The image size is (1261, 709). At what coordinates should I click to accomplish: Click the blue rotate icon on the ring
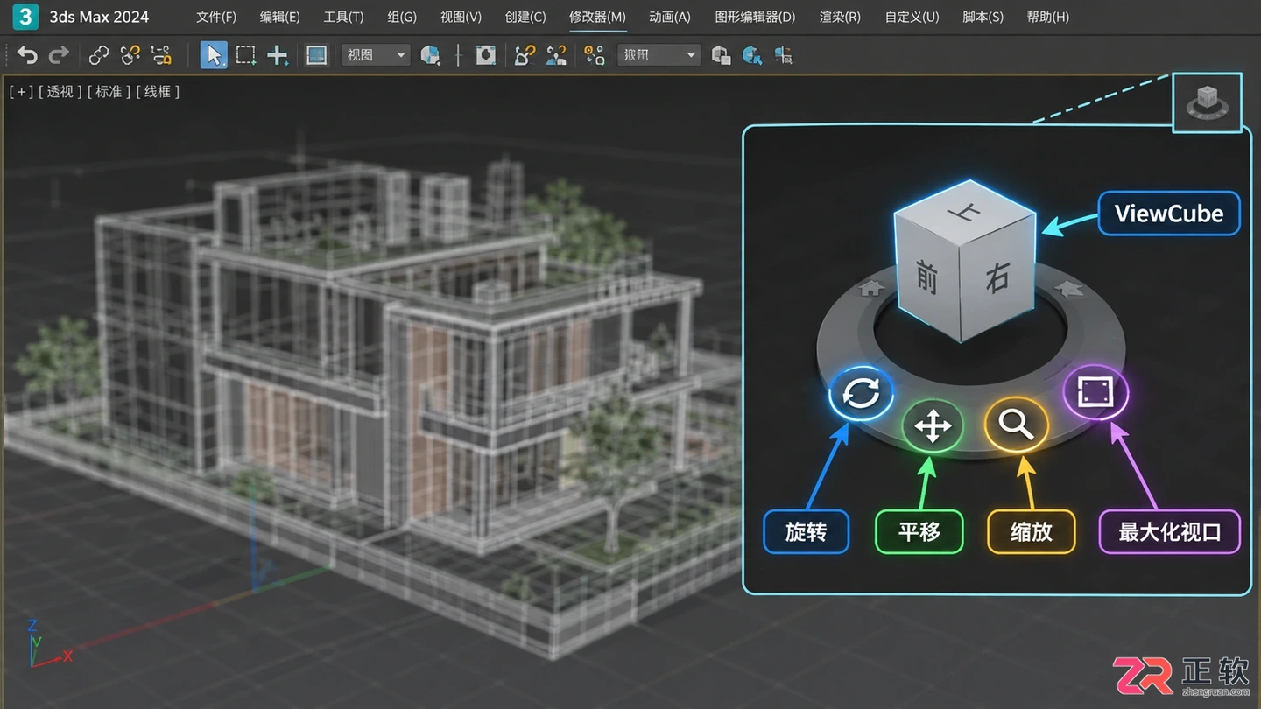click(861, 394)
